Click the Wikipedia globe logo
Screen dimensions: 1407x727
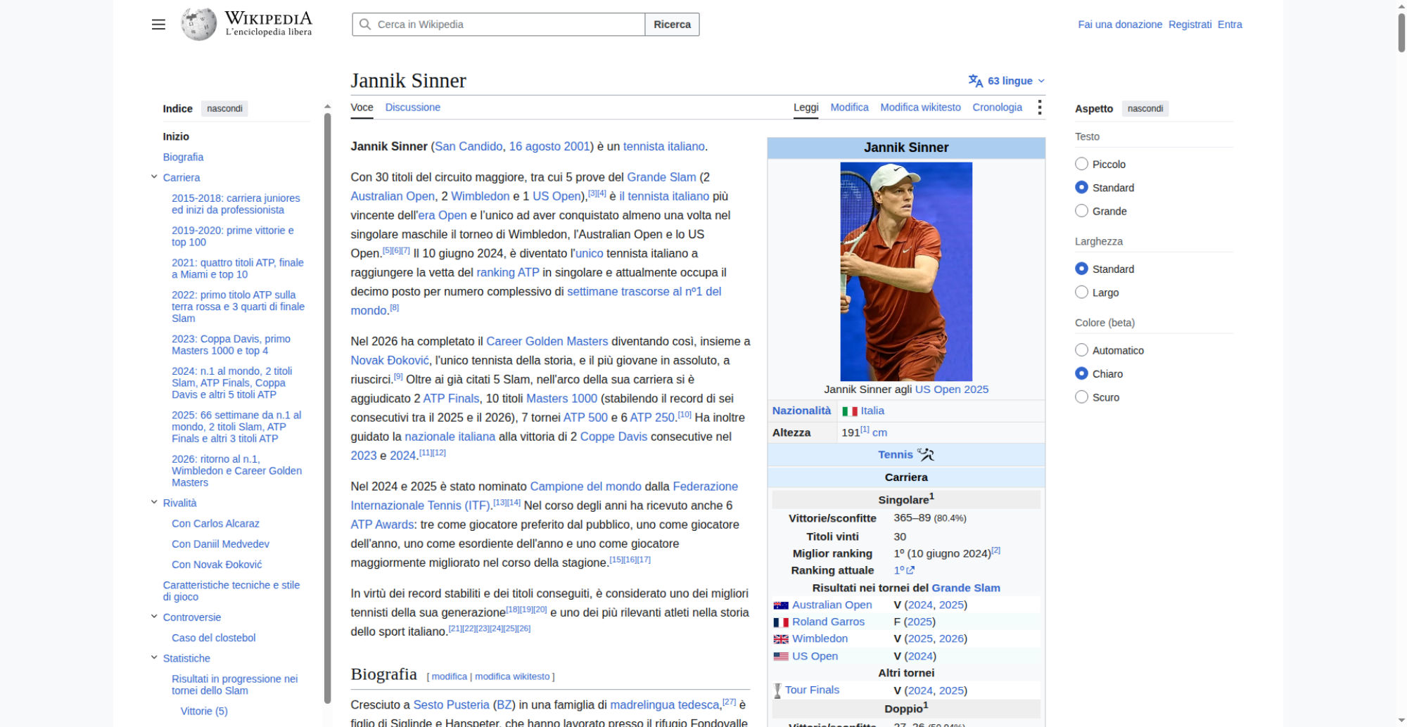[x=199, y=24]
